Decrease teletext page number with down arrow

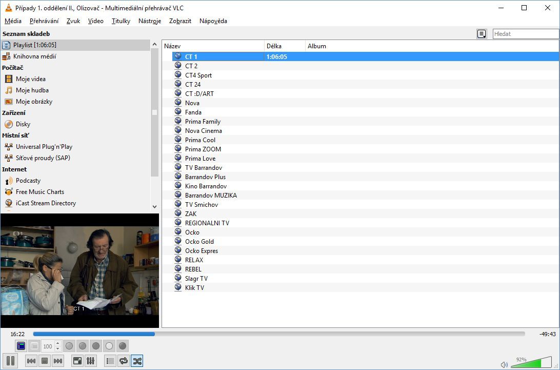58,348
